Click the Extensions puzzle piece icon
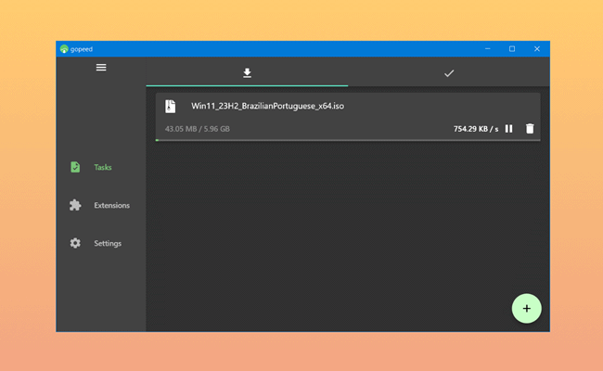 [75, 205]
